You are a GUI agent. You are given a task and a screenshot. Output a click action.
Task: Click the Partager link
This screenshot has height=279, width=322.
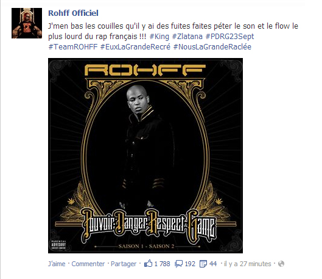[x=124, y=264]
